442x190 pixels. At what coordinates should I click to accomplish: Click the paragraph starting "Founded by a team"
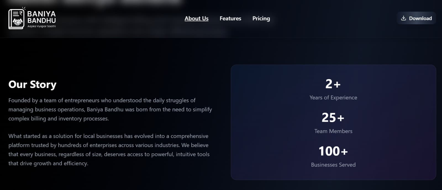tap(110, 109)
